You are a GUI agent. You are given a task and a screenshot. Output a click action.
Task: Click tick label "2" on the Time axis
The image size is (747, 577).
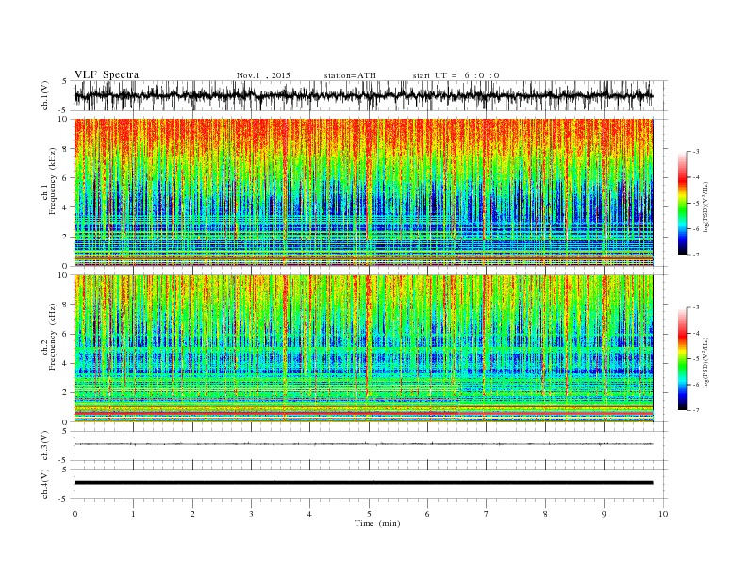click(192, 514)
